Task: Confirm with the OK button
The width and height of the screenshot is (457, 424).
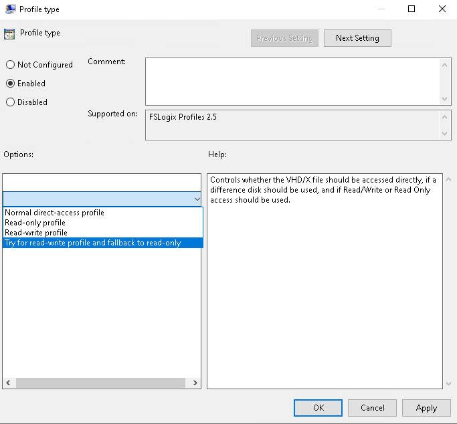Action: pos(318,408)
